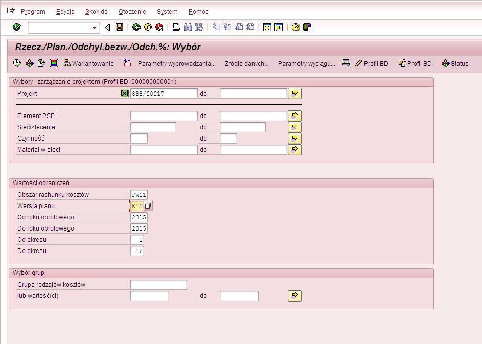The height and width of the screenshot is (344, 482).
Task: Click the window menu icon left of Program
Action: click(11, 11)
